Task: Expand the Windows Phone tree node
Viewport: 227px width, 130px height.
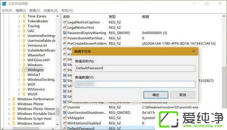Action: click(9, 104)
